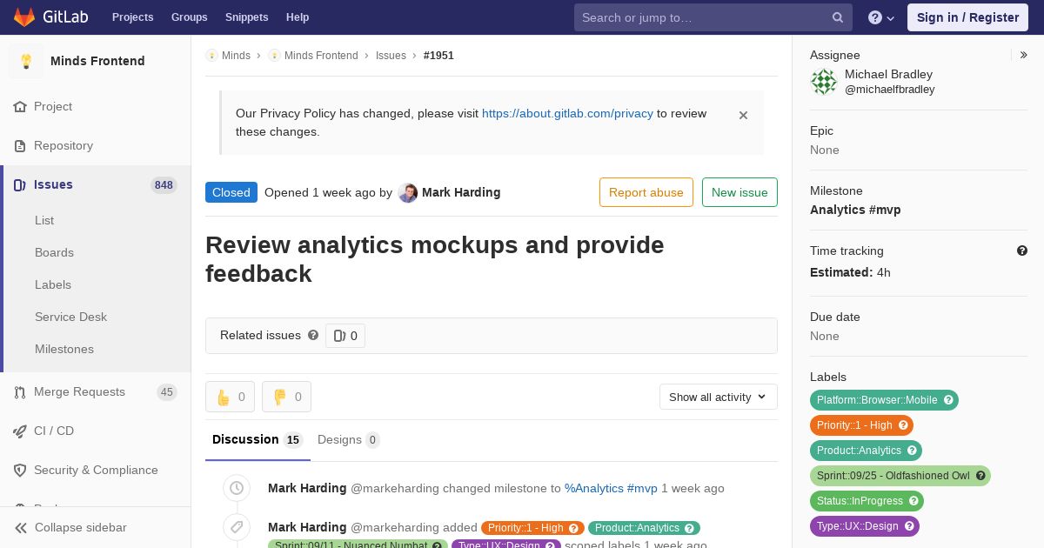Open the Groups menu in the navbar
Image resolution: width=1044 pixels, height=548 pixels.
tap(190, 17)
